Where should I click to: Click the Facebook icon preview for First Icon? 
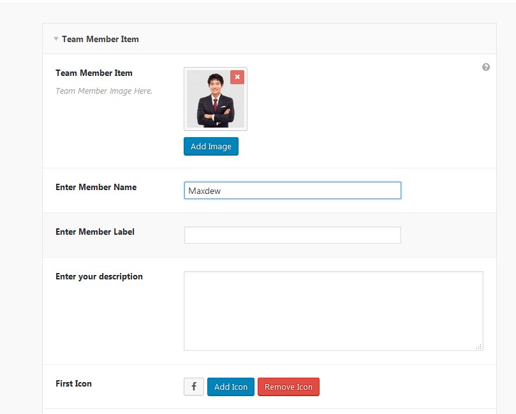pos(194,387)
